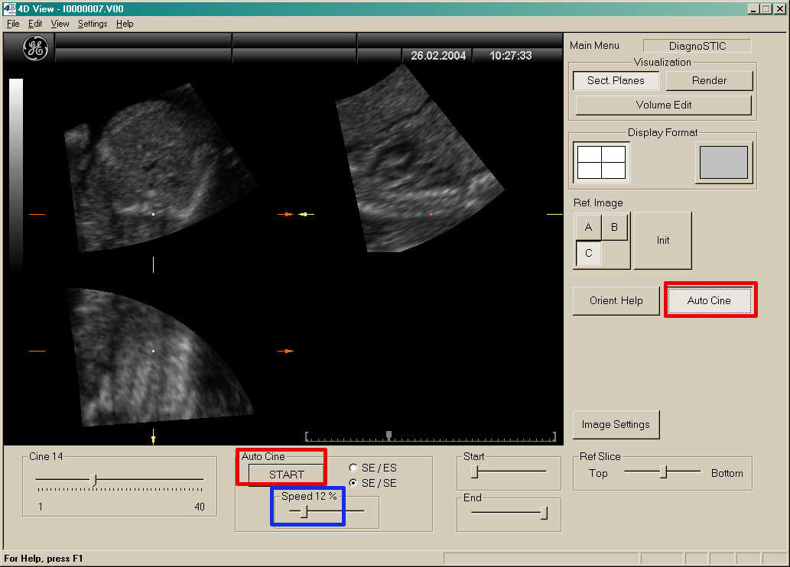790x567 pixels.
Task: Click the Auto Cine button in Main Menu
Action: (709, 300)
